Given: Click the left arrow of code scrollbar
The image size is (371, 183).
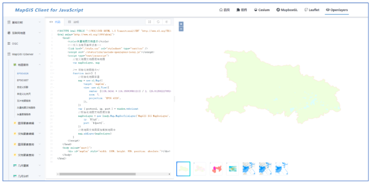Looking at the screenshot, I should coord(57,174).
